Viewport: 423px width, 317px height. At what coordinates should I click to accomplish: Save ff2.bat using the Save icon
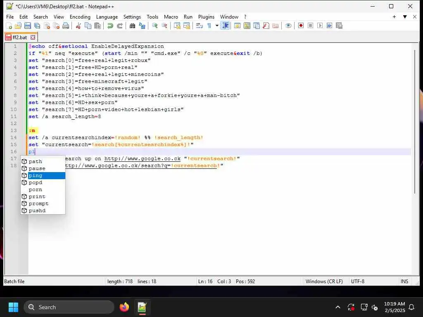[x=28, y=26]
